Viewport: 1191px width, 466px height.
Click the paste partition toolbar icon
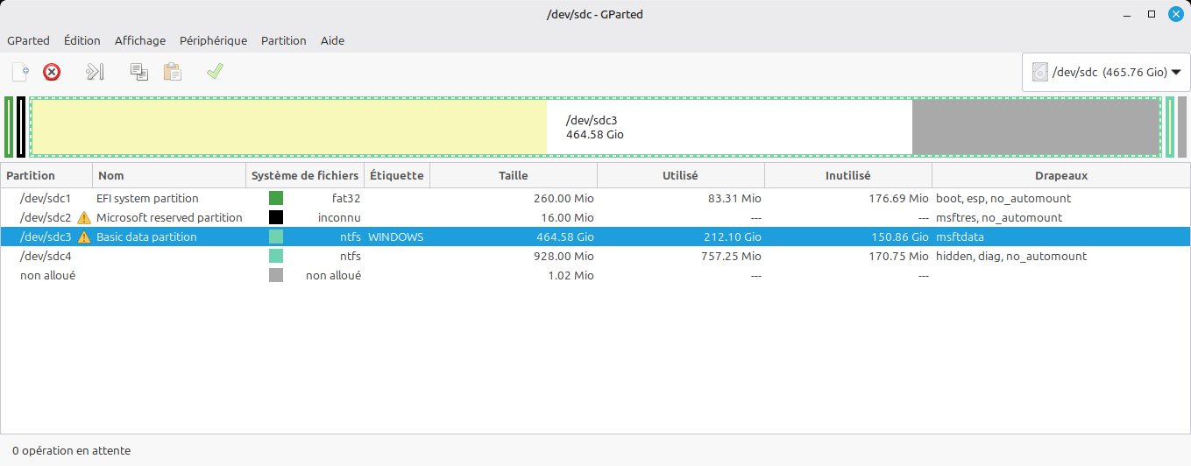pos(173,72)
